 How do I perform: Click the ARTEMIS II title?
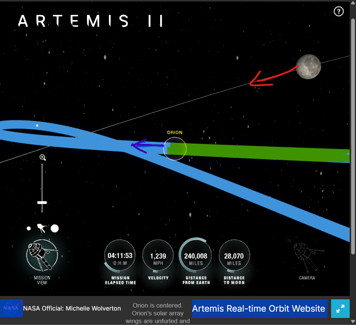91,21
